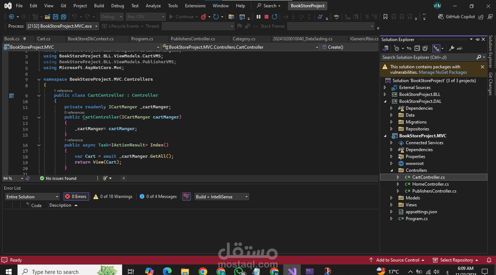Click the Manage NuGet Packages link
The height and width of the screenshot is (275, 496).
[x=443, y=72]
